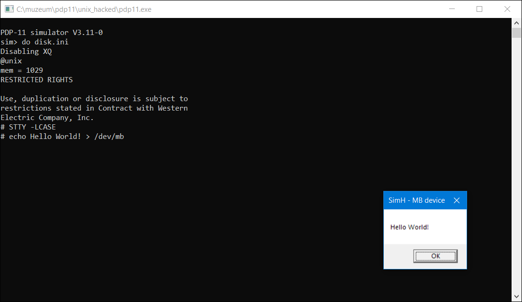Click the '# STTY -LCASE' command line
The width and height of the screenshot is (522, 302).
tap(28, 127)
